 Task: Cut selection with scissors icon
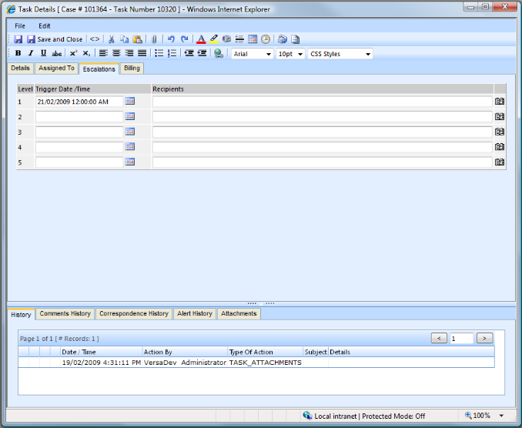(111, 39)
